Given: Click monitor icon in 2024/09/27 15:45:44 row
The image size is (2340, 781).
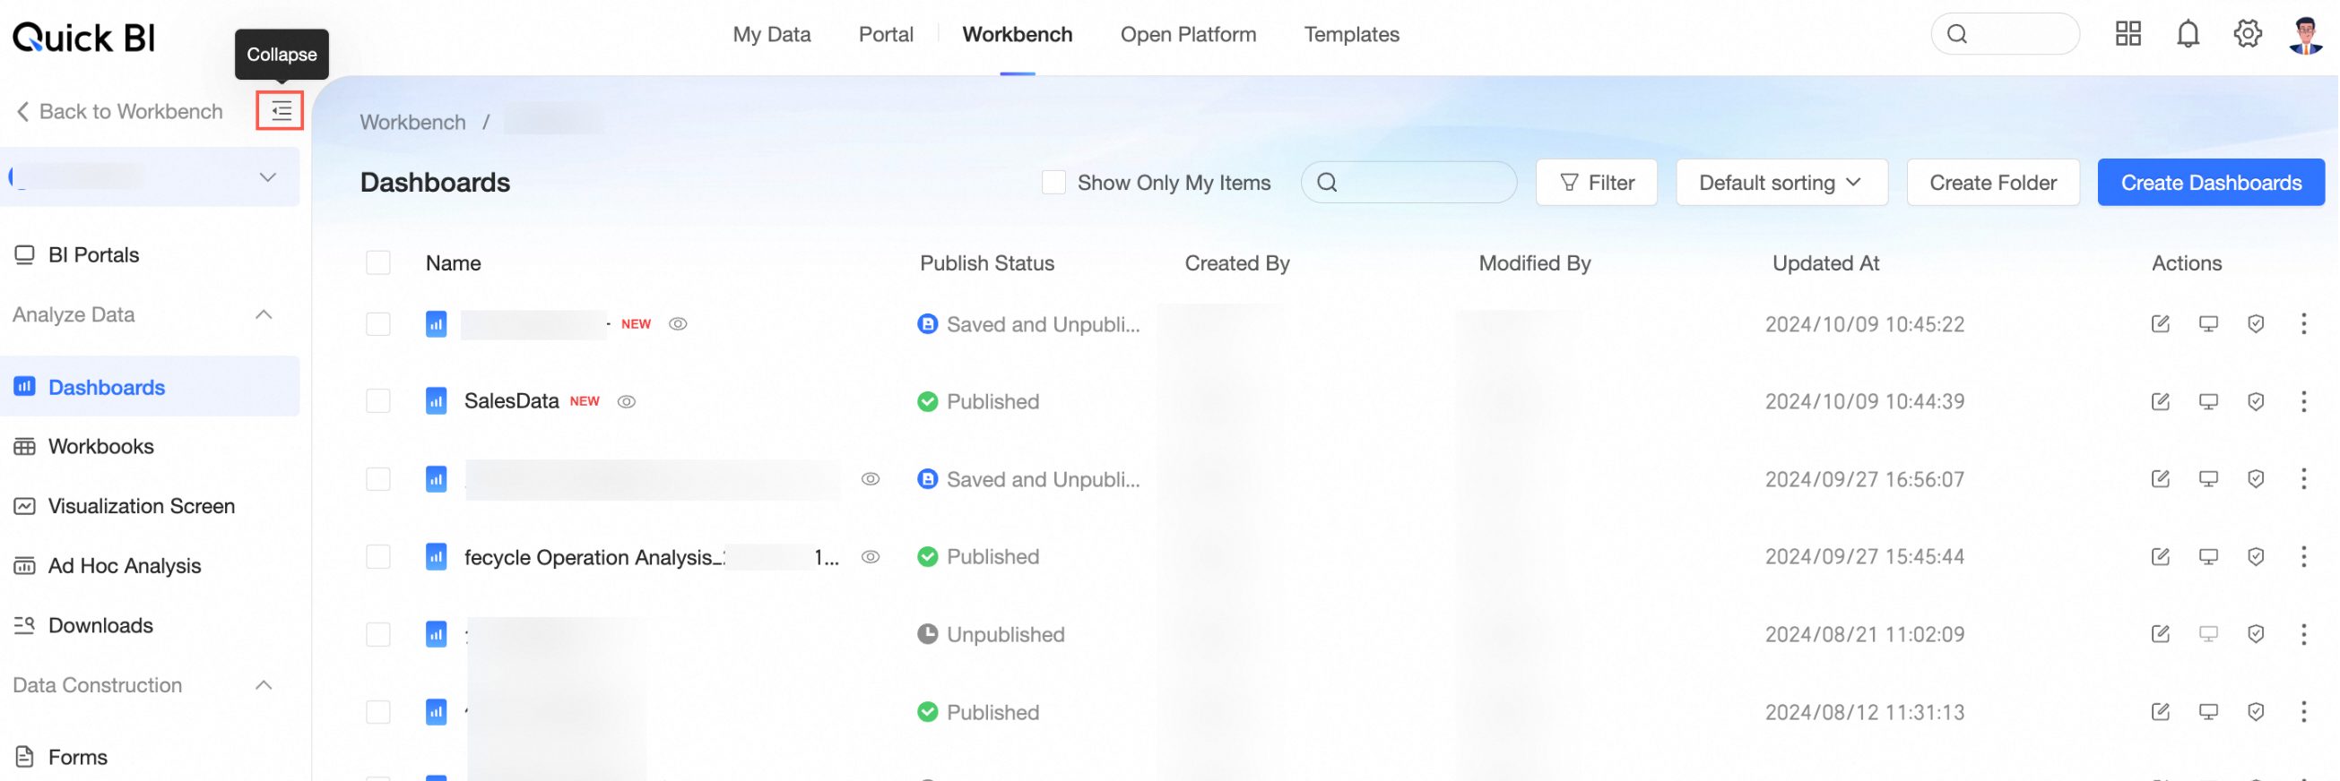Looking at the screenshot, I should [2208, 557].
